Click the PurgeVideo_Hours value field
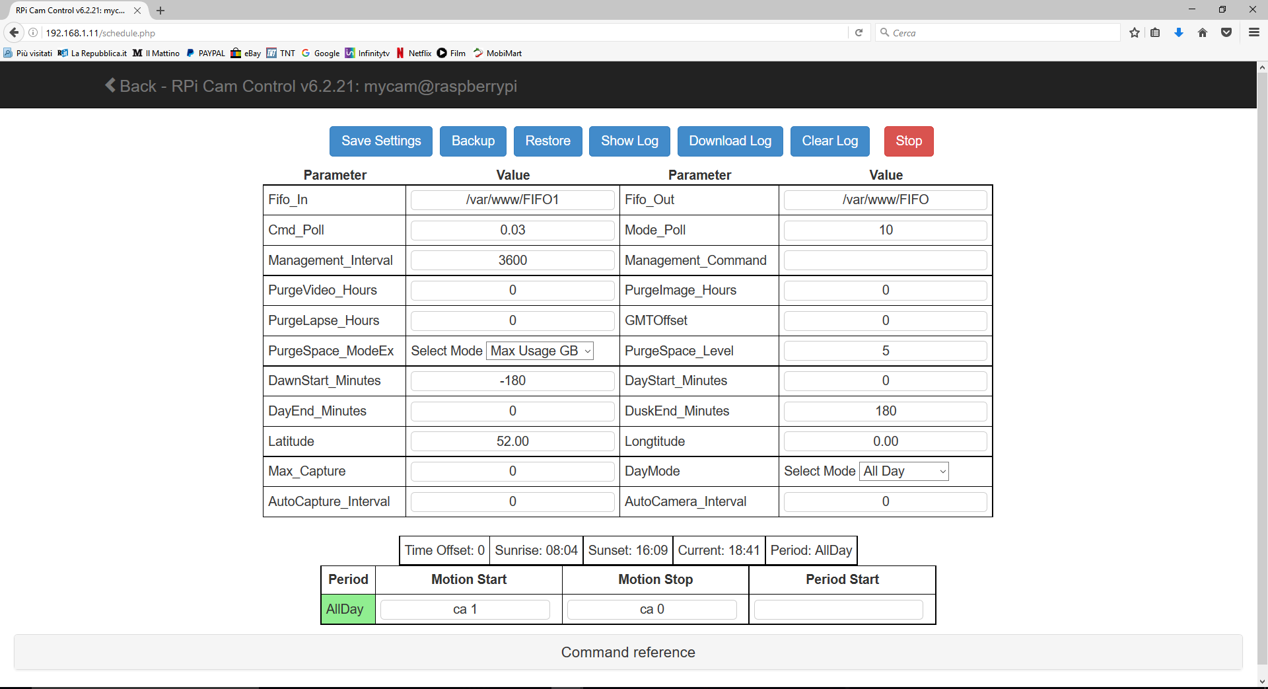Image resolution: width=1268 pixels, height=689 pixels. tap(512, 291)
